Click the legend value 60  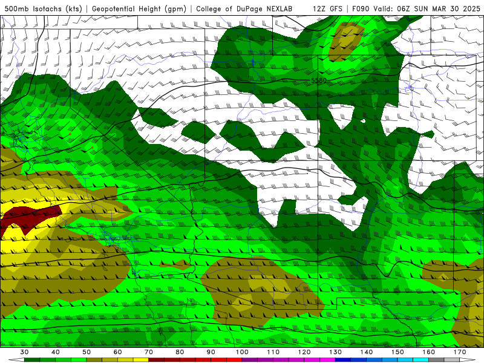click(117, 352)
